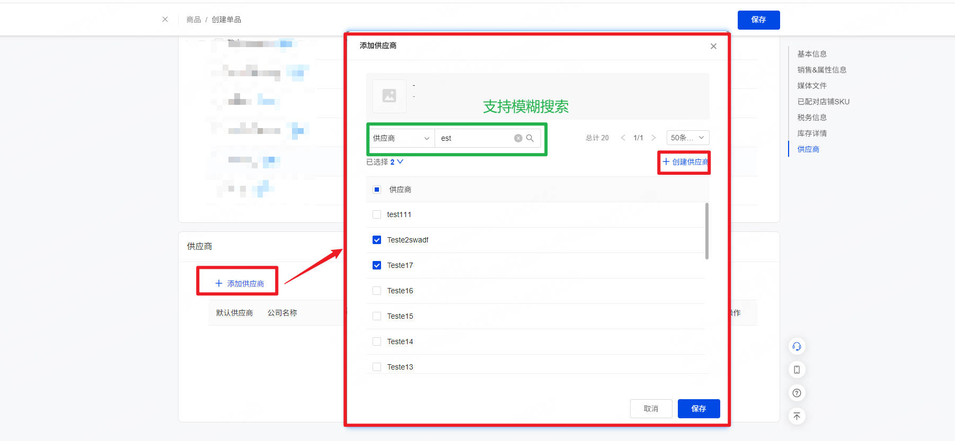Image resolution: width=955 pixels, height=441 pixels.
Task: Click the customer service headset icon
Action: tap(797, 346)
